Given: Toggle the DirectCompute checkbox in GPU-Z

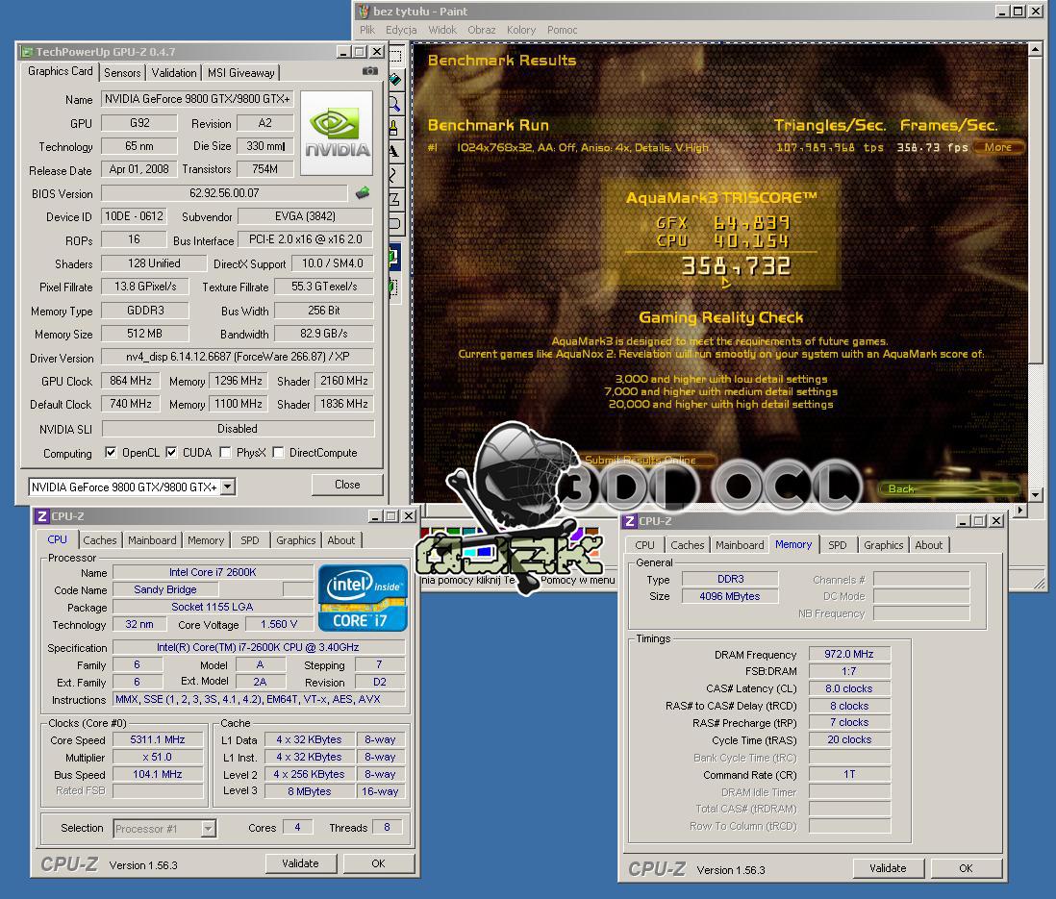Looking at the screenshot, I should (x=278, y=453).
